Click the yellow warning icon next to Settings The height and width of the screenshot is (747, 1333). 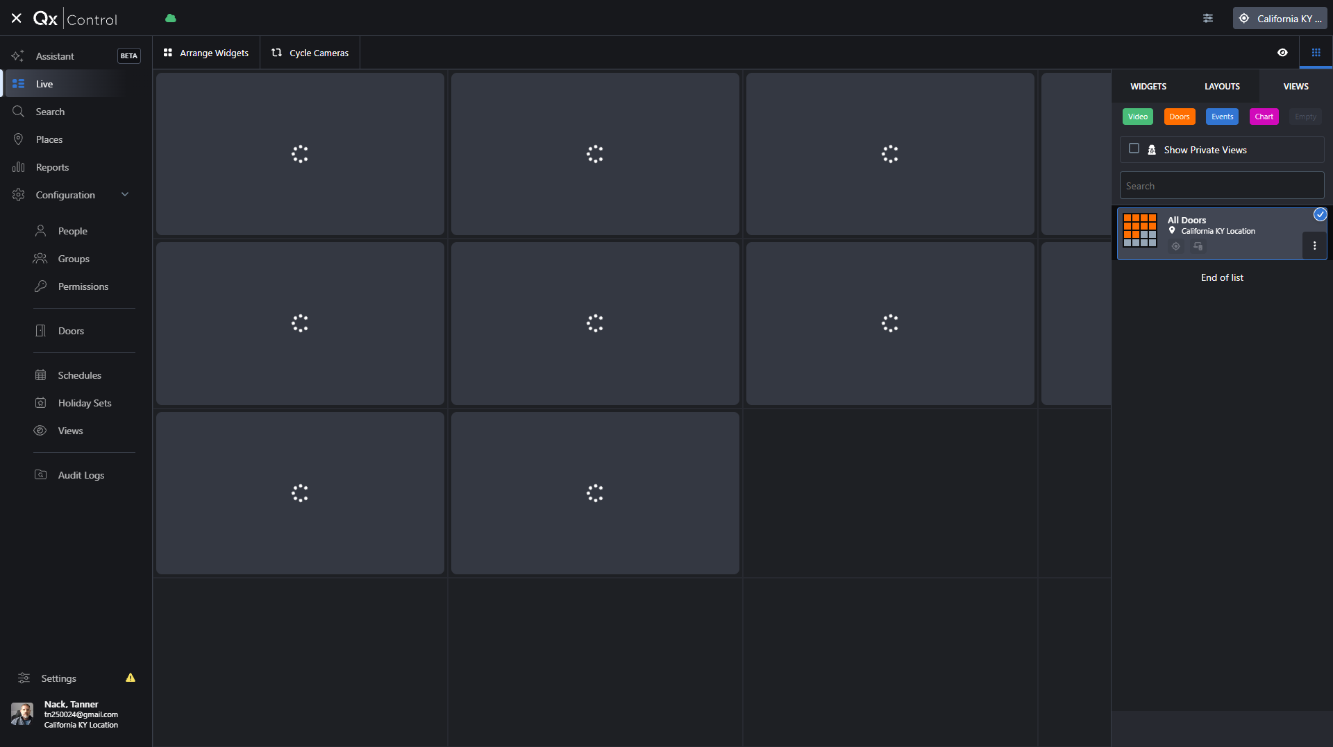click(131, 678)
